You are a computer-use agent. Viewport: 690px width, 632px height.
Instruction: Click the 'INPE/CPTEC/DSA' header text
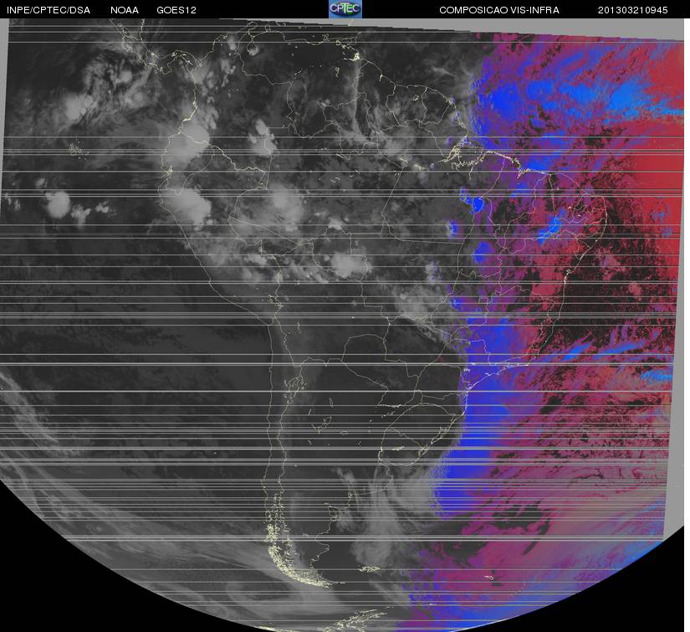coord(49,10)
